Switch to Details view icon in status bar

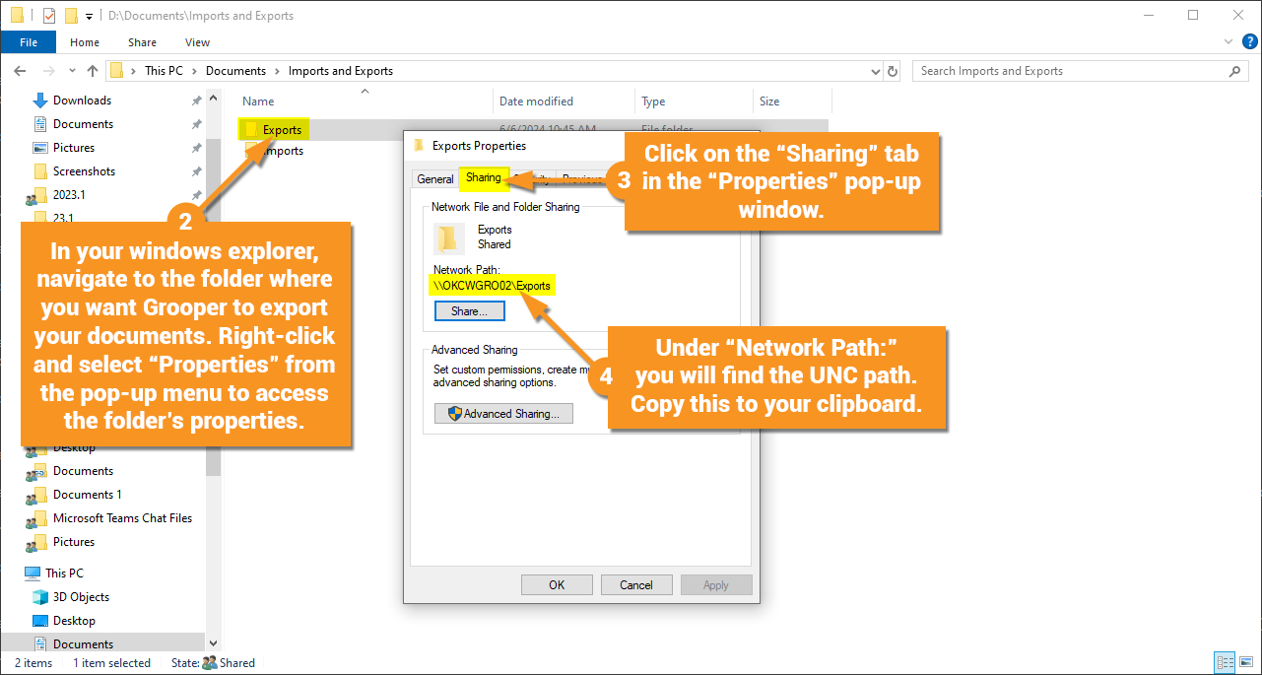point(1225,663)
